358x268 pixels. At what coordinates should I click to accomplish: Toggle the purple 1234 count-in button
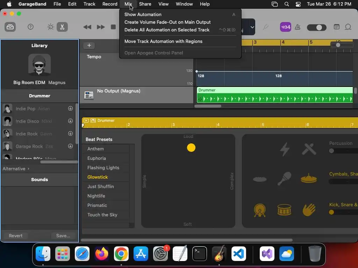[286, 27]
